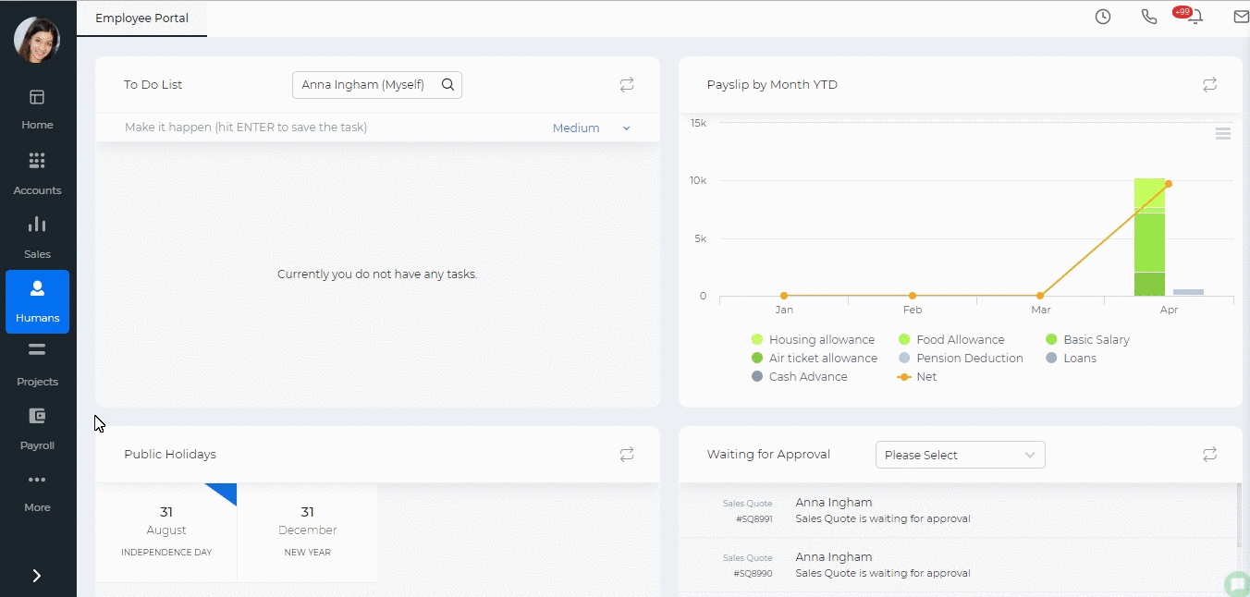Open the clock icon in header
1250x597 pixels.
click(1103, 17)
